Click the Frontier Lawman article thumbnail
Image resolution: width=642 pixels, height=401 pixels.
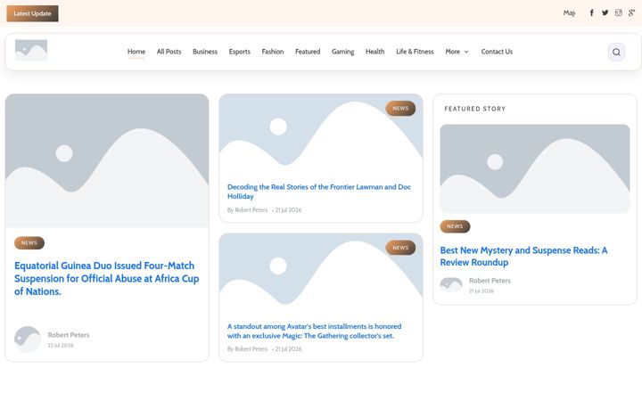click(321, 134)
